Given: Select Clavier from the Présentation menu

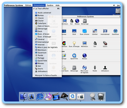Looking at the screenshot, I should 47,21.
